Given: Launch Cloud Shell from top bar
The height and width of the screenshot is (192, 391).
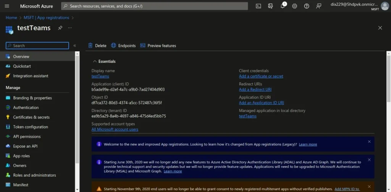Looking at the screenshot, I should click(259, 6).
